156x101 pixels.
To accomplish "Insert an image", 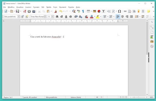I will 94,11.
